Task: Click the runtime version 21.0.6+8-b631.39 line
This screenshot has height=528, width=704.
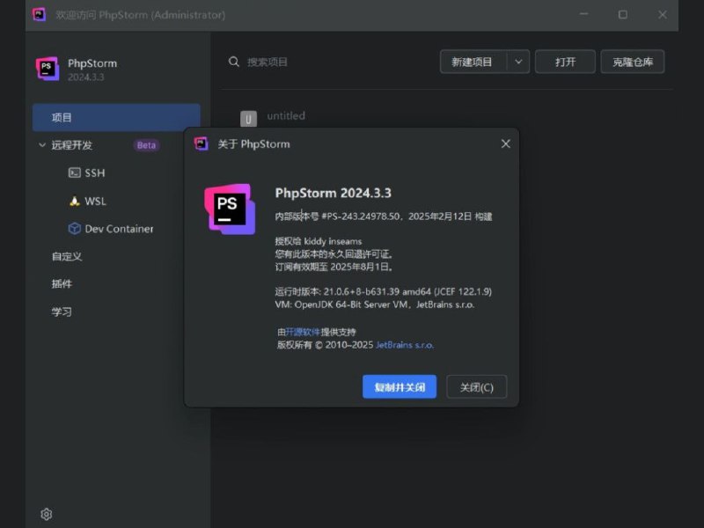Action: (383, 291)
